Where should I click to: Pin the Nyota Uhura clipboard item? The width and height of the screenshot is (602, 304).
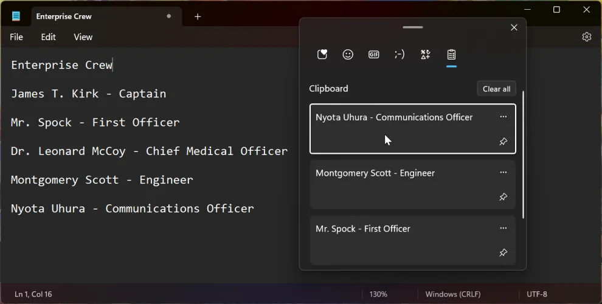click(503, 142)
